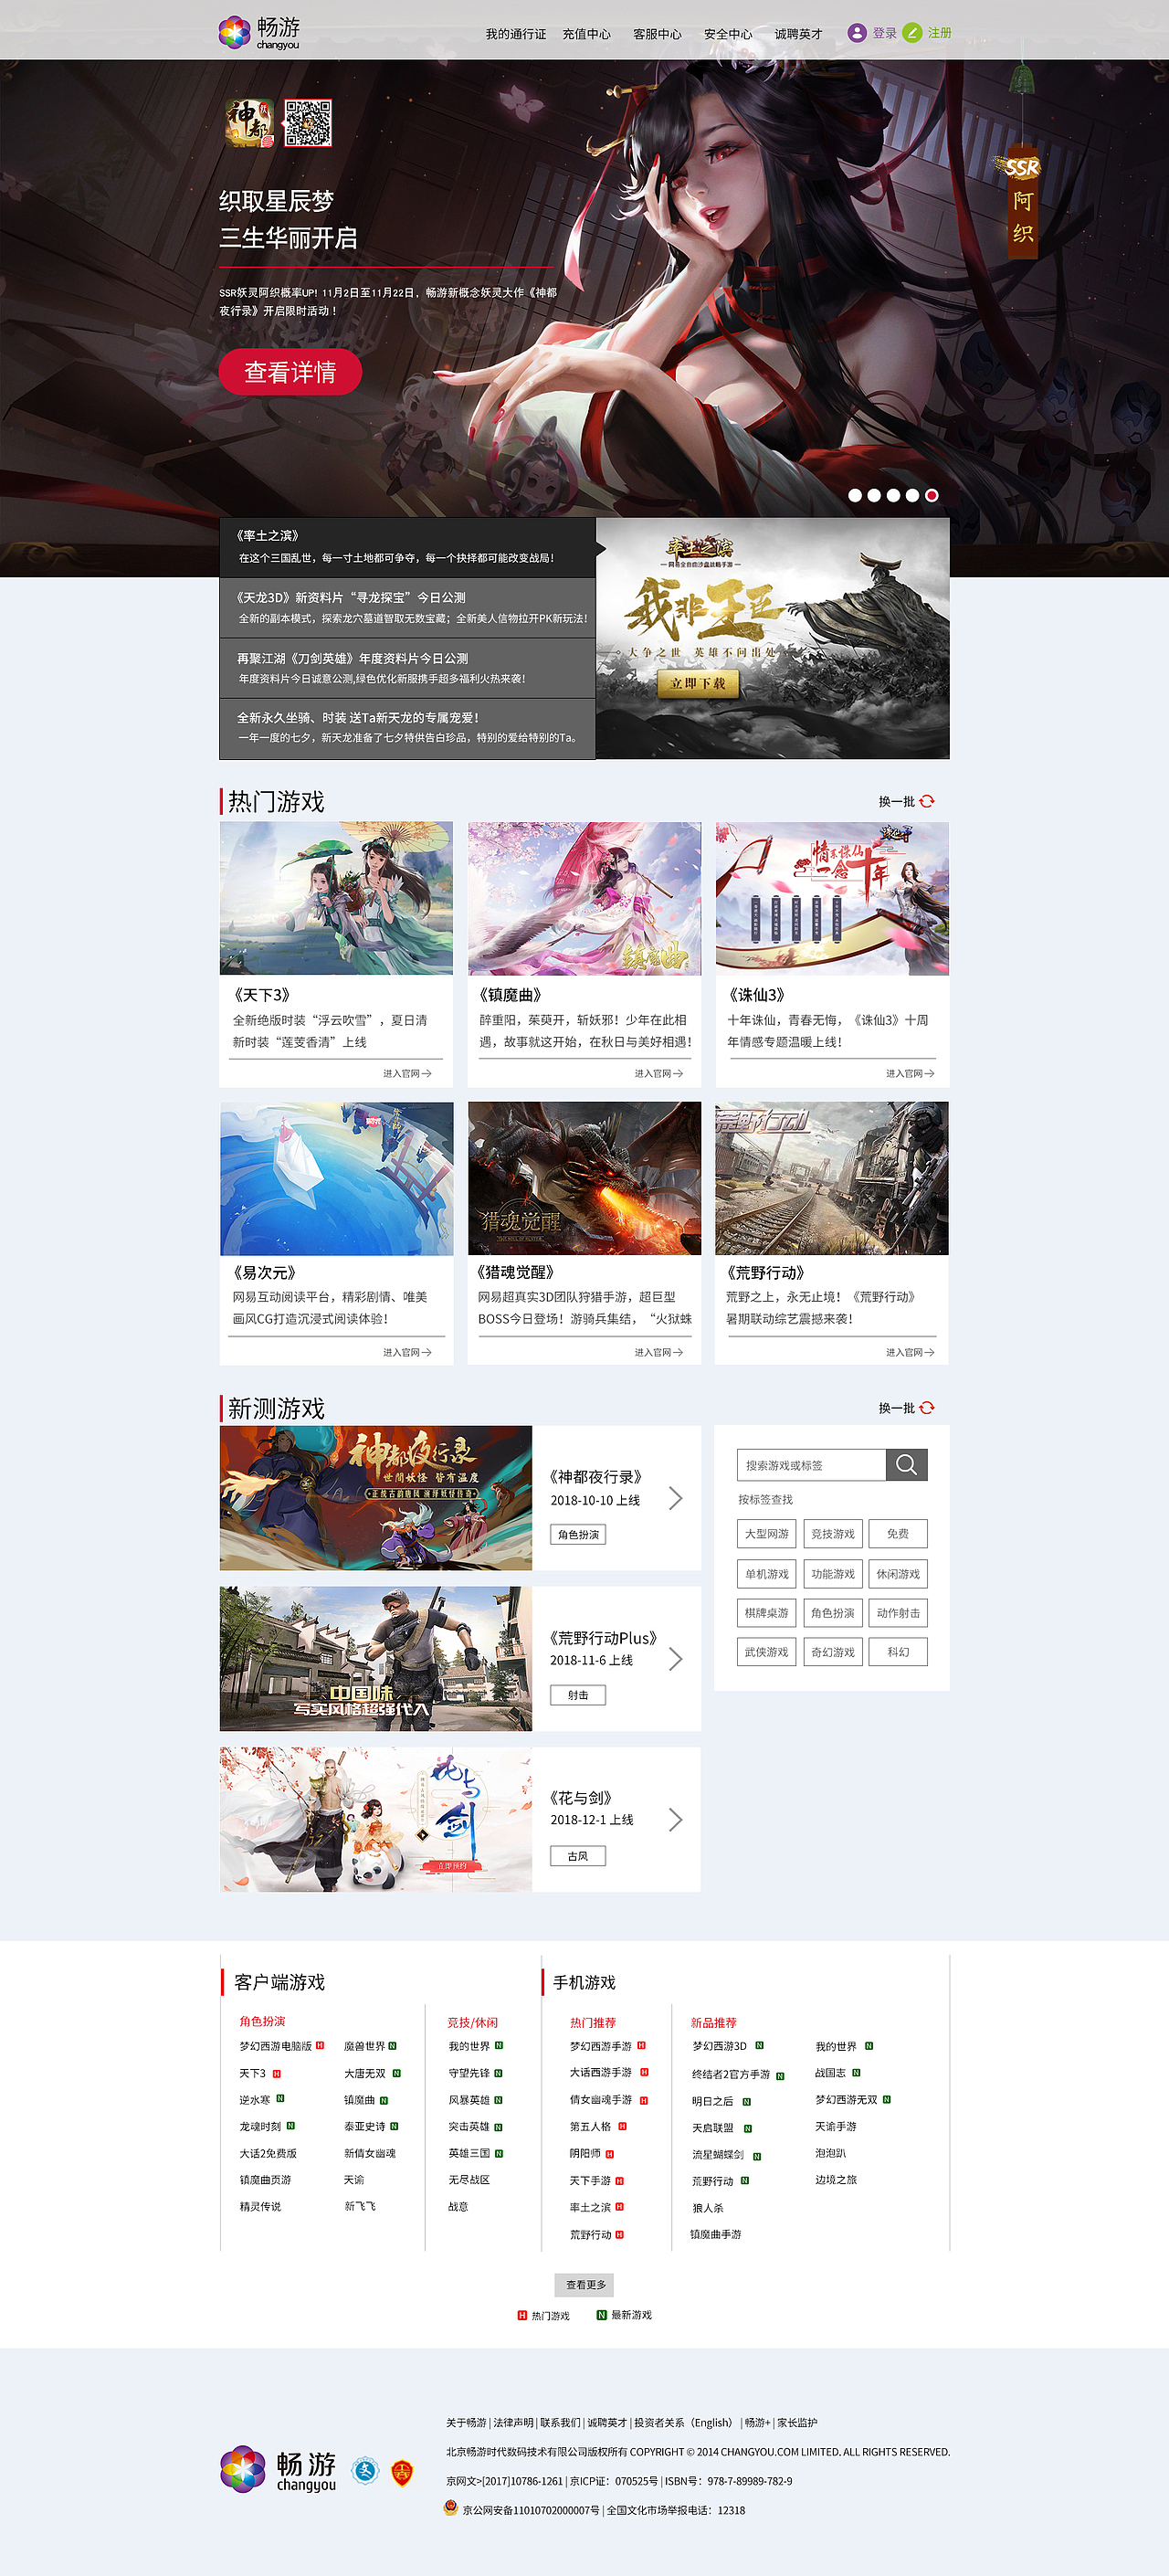Click the QR code in the banner
Image resolution: width=1169 pixels, height=2576 pixels.
click(307, 123)
